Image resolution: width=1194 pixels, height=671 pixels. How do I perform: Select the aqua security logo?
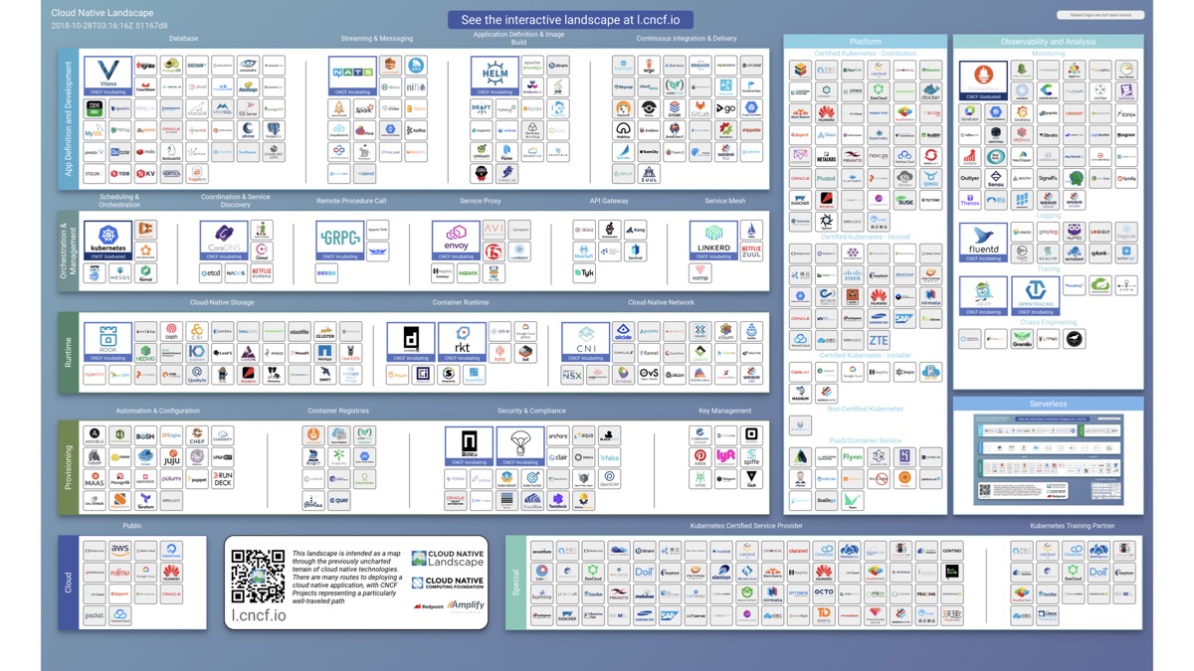(x=584, y=435)
